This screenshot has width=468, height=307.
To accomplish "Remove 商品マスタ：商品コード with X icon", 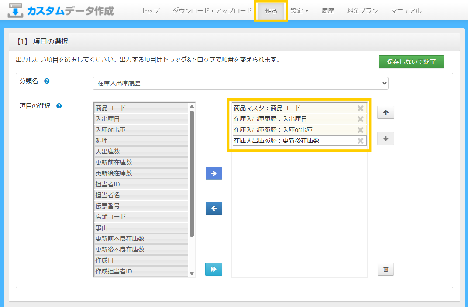I will (360, 108).
